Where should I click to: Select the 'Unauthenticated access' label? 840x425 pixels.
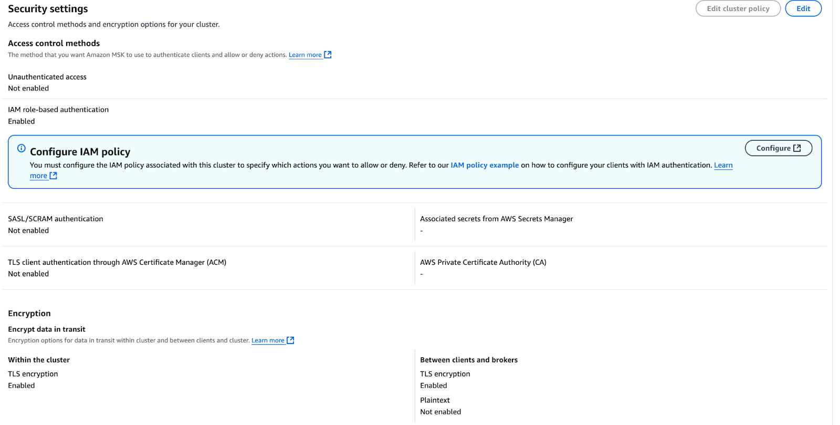[x=47, y=77]
